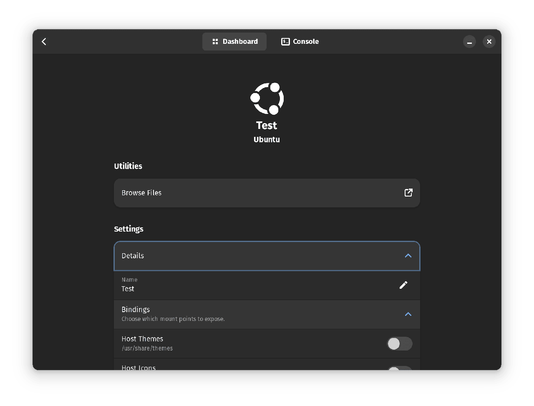Screen dimensions: 534x406
Task: Click the terminal icon on the Console tab
Action: [x=285, y=42]
